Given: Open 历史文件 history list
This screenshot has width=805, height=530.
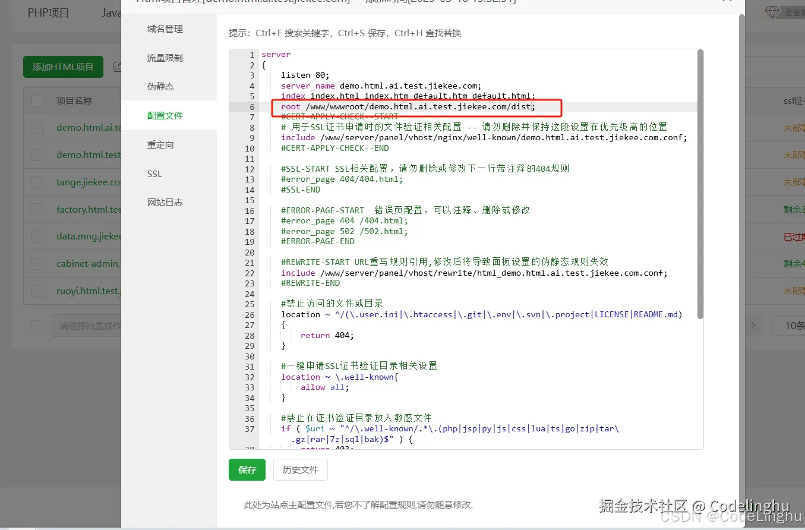Looking at the screenshot, I should coord(301,469).
